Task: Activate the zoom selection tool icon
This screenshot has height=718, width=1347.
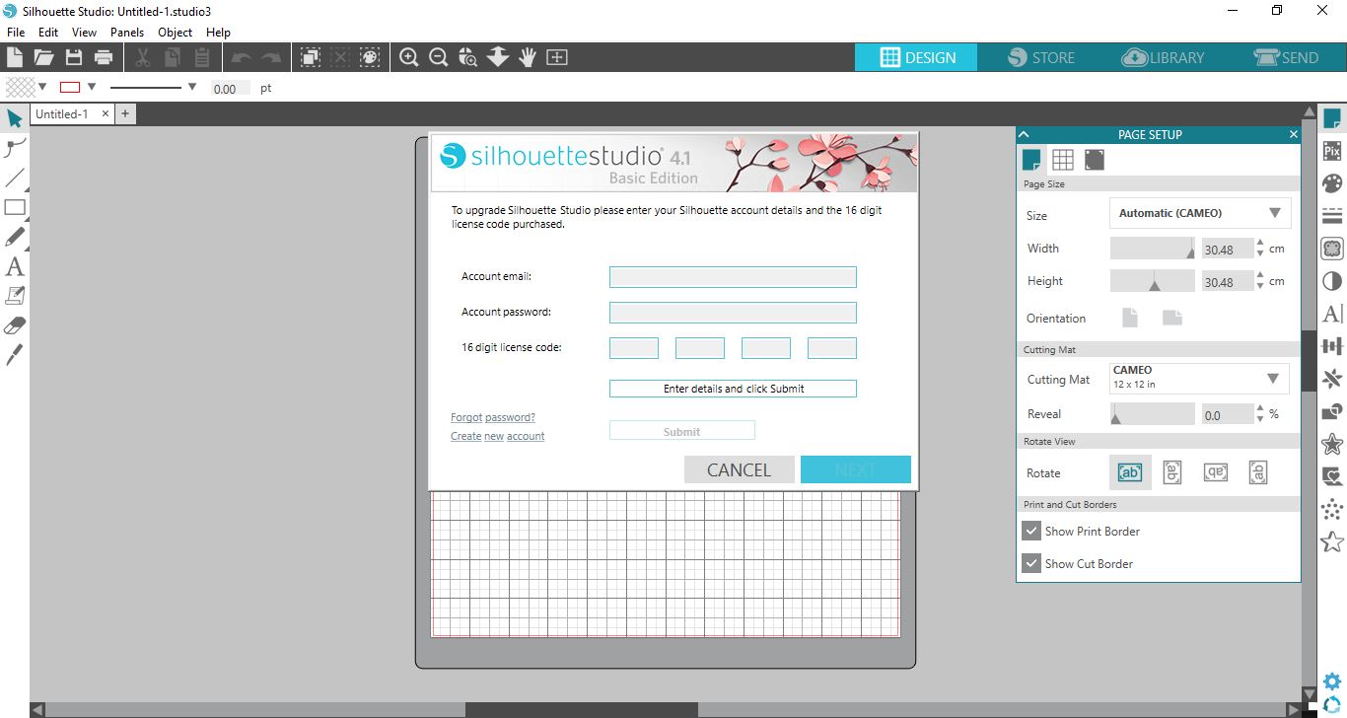Action: [468, 57]
